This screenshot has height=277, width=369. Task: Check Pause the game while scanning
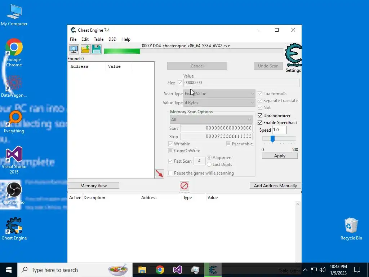[170, 173]
